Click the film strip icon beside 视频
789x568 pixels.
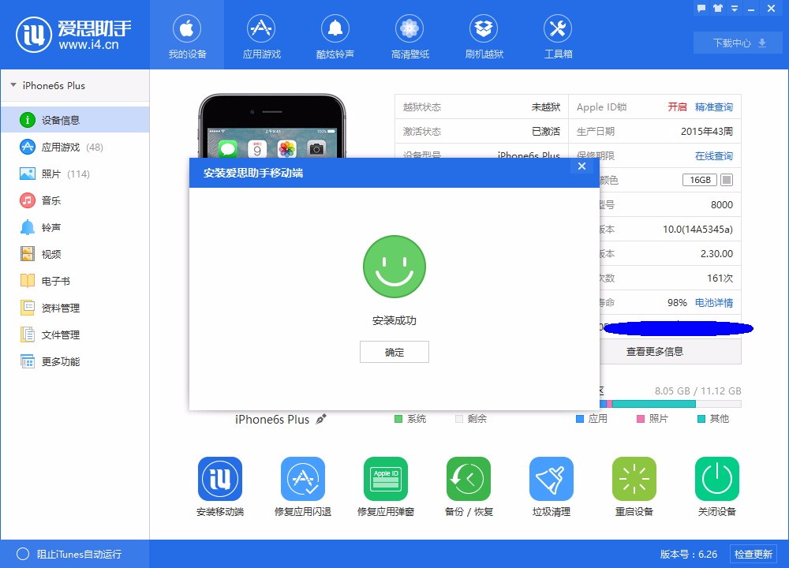(27, 254)
